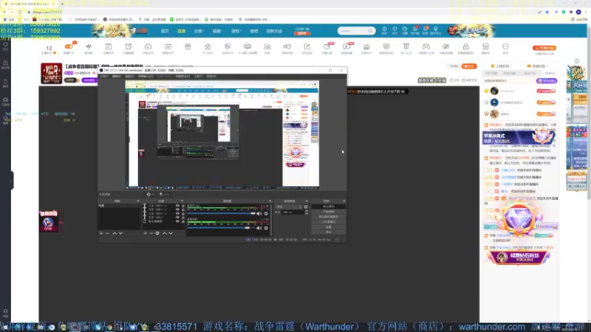The height and width of the screenshot is (332, 591).
Task: Open gift box icon in Douyu toolbar
Action: tap(188, 47)
